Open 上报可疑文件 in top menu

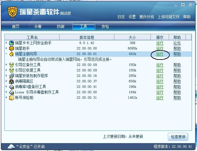(168, 17)
